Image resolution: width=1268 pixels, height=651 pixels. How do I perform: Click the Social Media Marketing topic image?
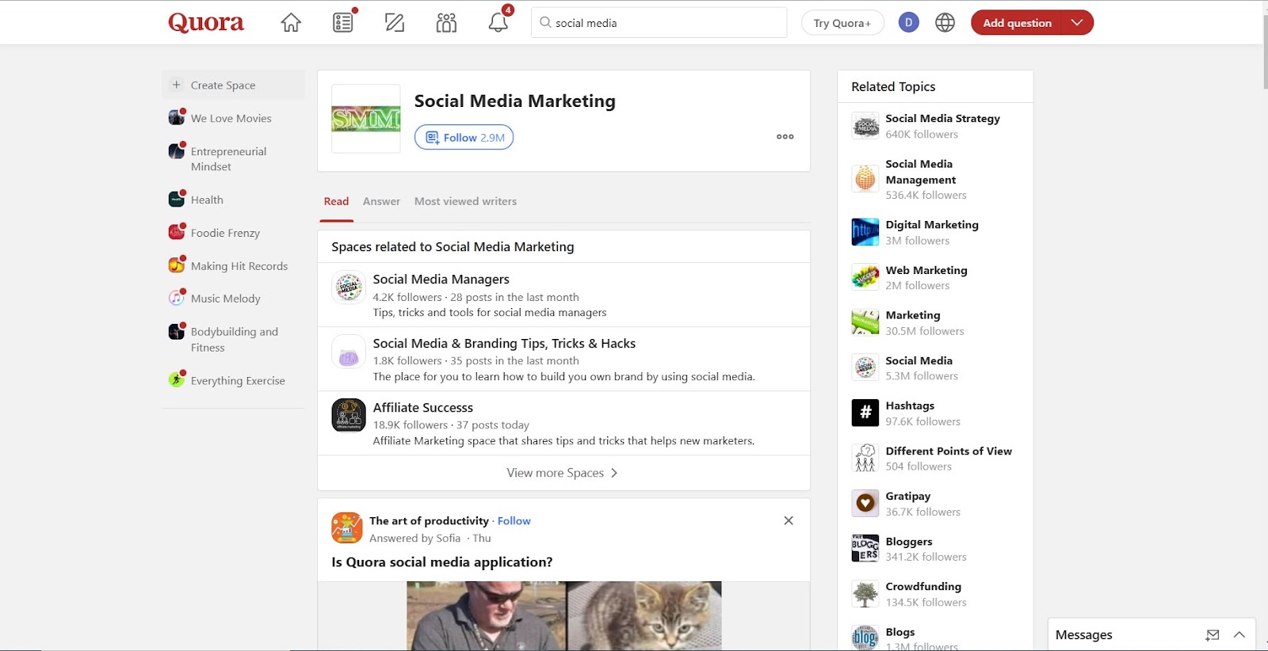point(365,119)
